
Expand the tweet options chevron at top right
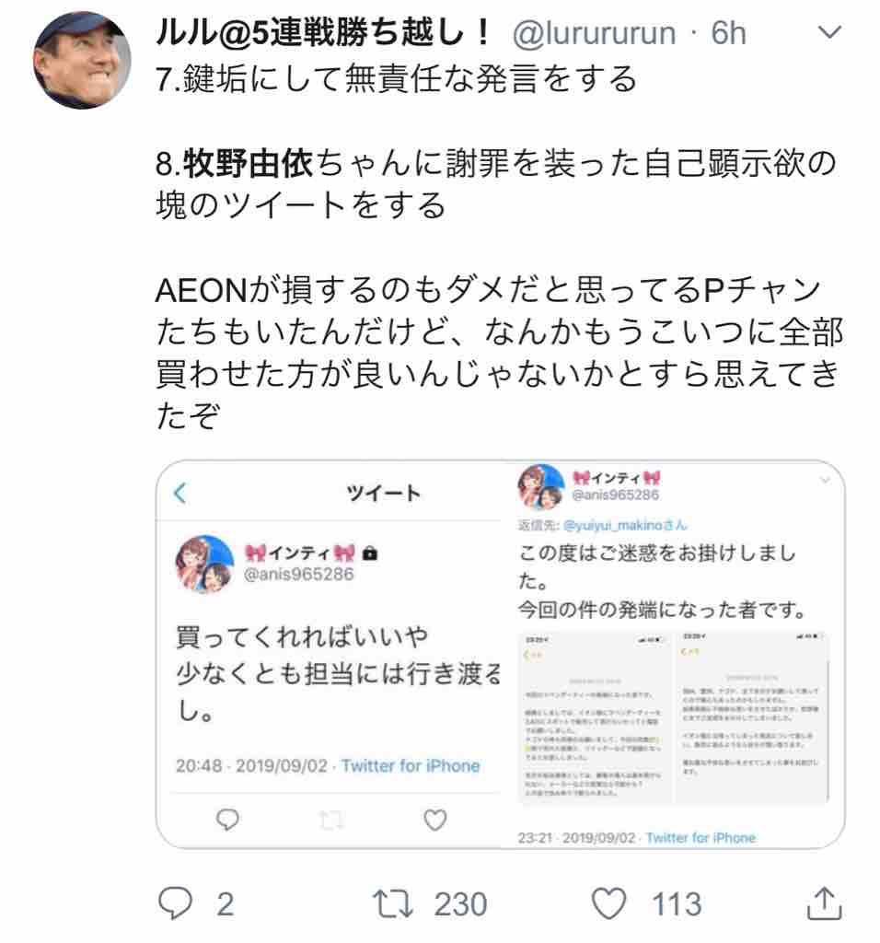pyautogui.click(x=829, y=31)
